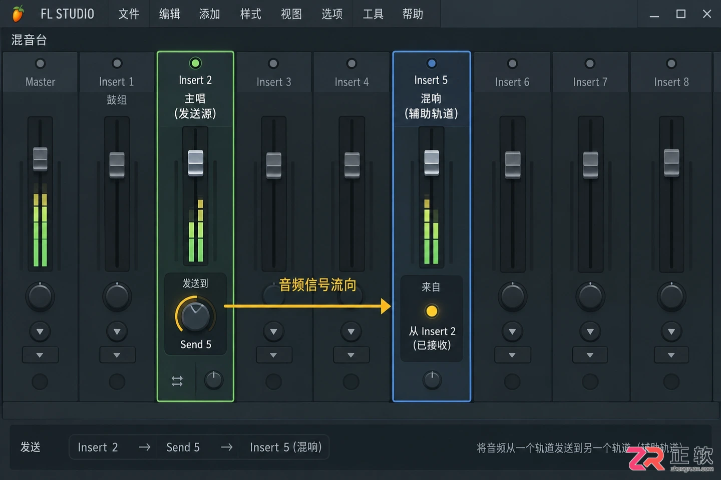
Task: Open the 编辑 menu
Action: [x=169, y=14]
